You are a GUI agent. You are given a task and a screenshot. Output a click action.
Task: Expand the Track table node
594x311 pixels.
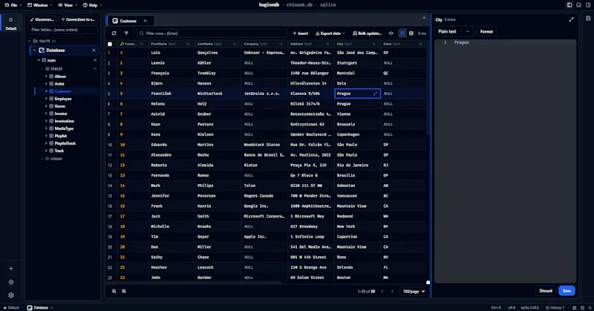pyautogui.click(x=46, y=151)
